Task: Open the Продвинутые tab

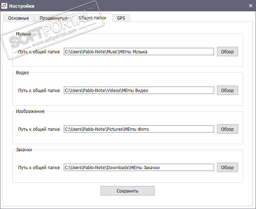Action: click(53, 18)
